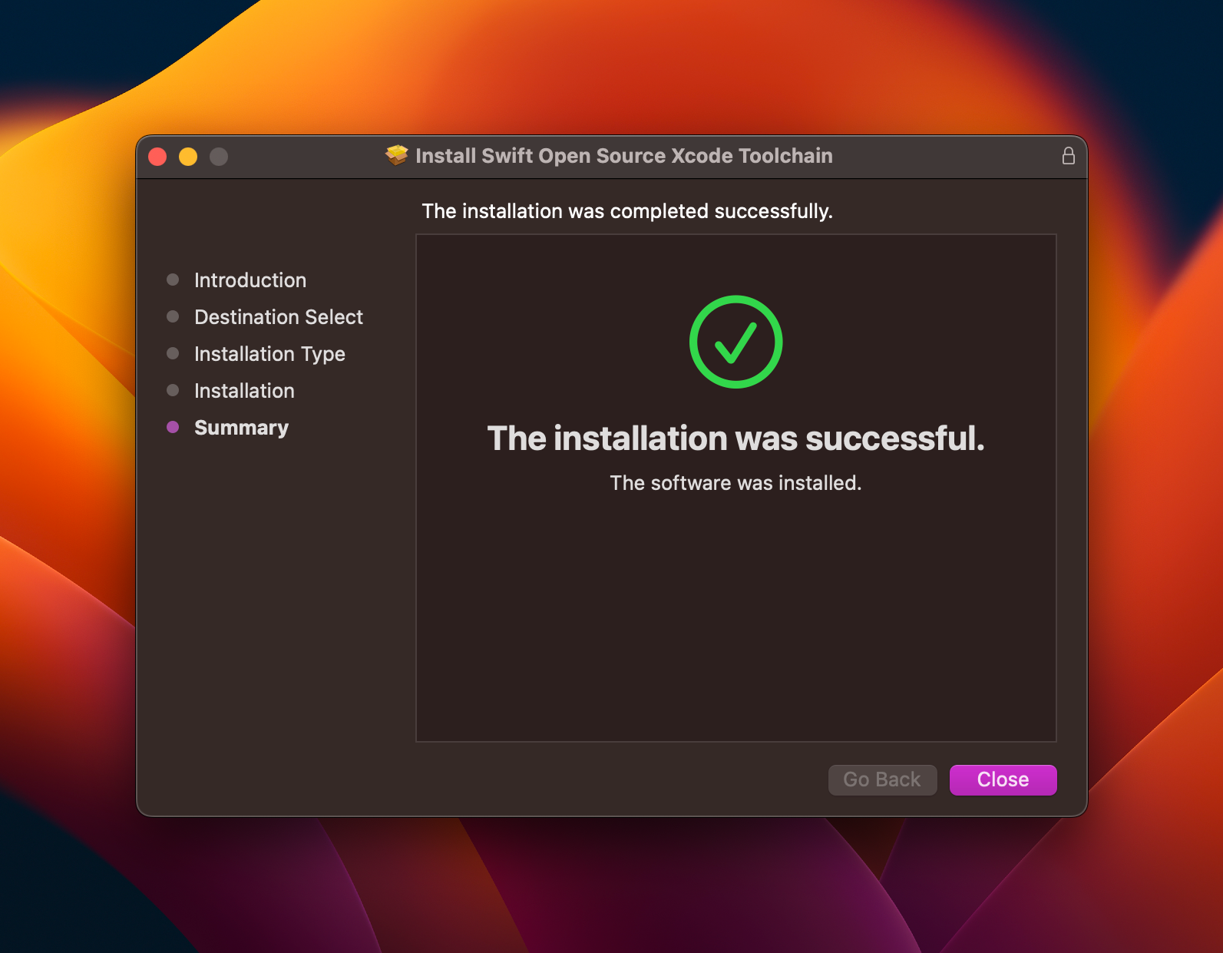Click the green success checkmark icon
This screenshot has height=953, width=1223.
coord(735,342)
